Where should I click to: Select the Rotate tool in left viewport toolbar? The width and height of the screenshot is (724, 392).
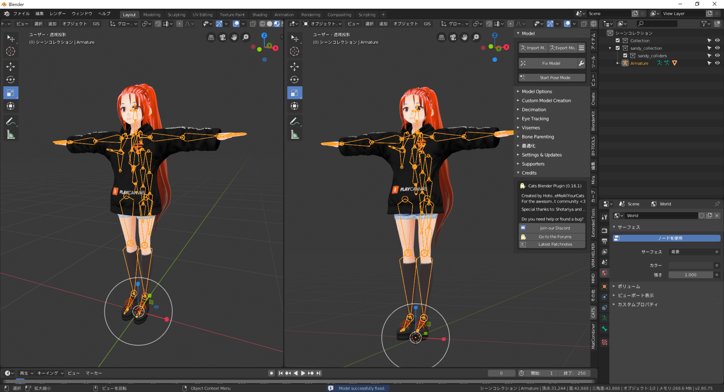point(11,80)
